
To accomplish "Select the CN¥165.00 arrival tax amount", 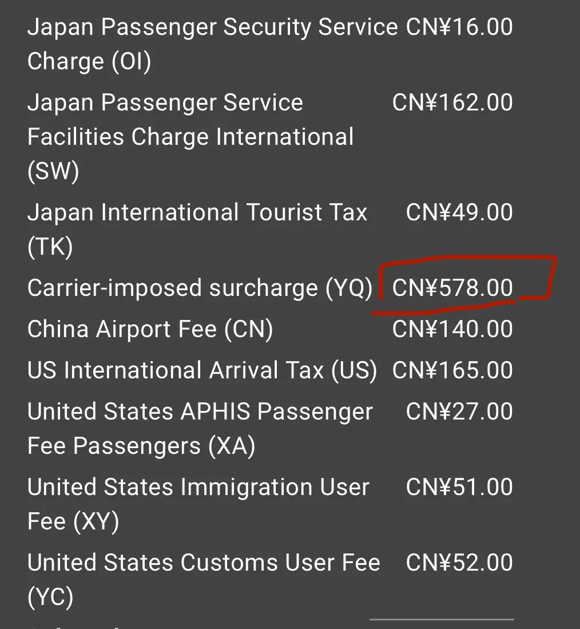I will (x=452, y=370).
